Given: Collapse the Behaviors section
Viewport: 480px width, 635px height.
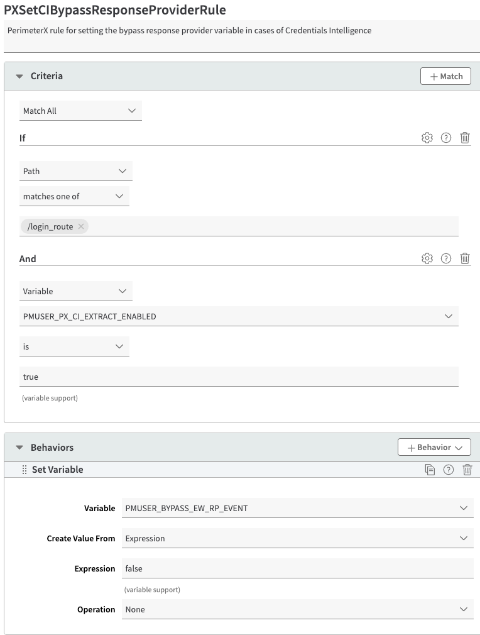Looking at the screenshot, I should (19, 448).
